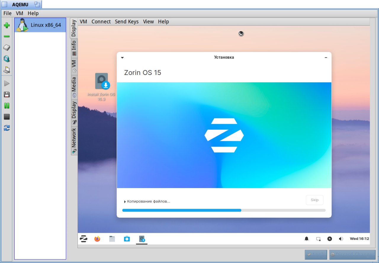The width and height of the screenshot is (379, 263).
Task: Minimize the Установка installer window
Action: 326,57
